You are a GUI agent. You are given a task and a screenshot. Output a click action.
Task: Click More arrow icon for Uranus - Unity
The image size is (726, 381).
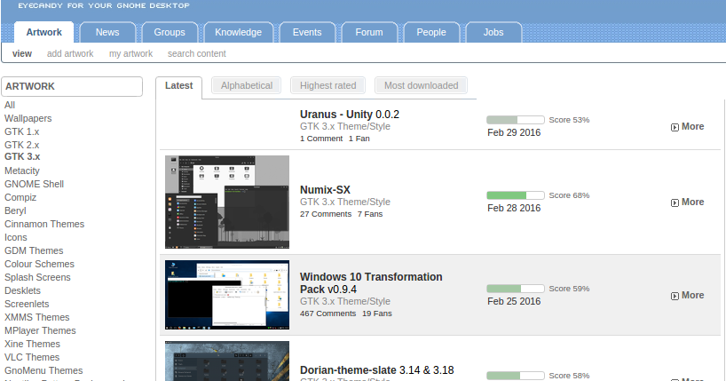click(x=675, y=127)
